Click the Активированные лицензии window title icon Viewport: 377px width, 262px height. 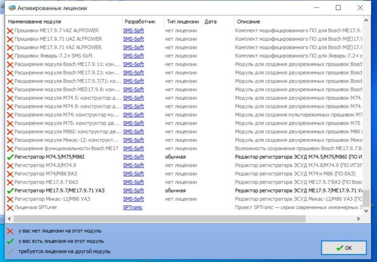[12, 8]
